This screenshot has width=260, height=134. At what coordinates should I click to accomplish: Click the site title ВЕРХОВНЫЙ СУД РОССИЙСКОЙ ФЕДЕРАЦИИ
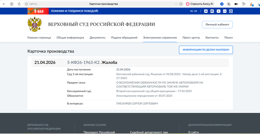point(101,24)
